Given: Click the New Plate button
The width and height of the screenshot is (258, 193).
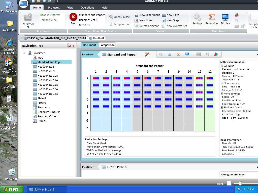Looking at the screenshot, I should (171, 15).
